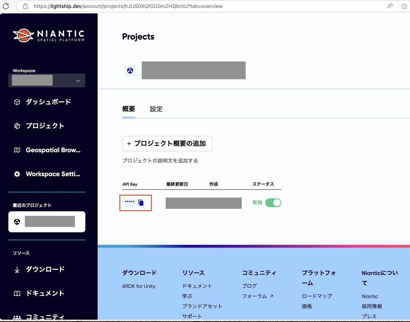This screenshot has height=322, width=410.
Task: Click the API Key column header
Action: click(x=130, y=184)
